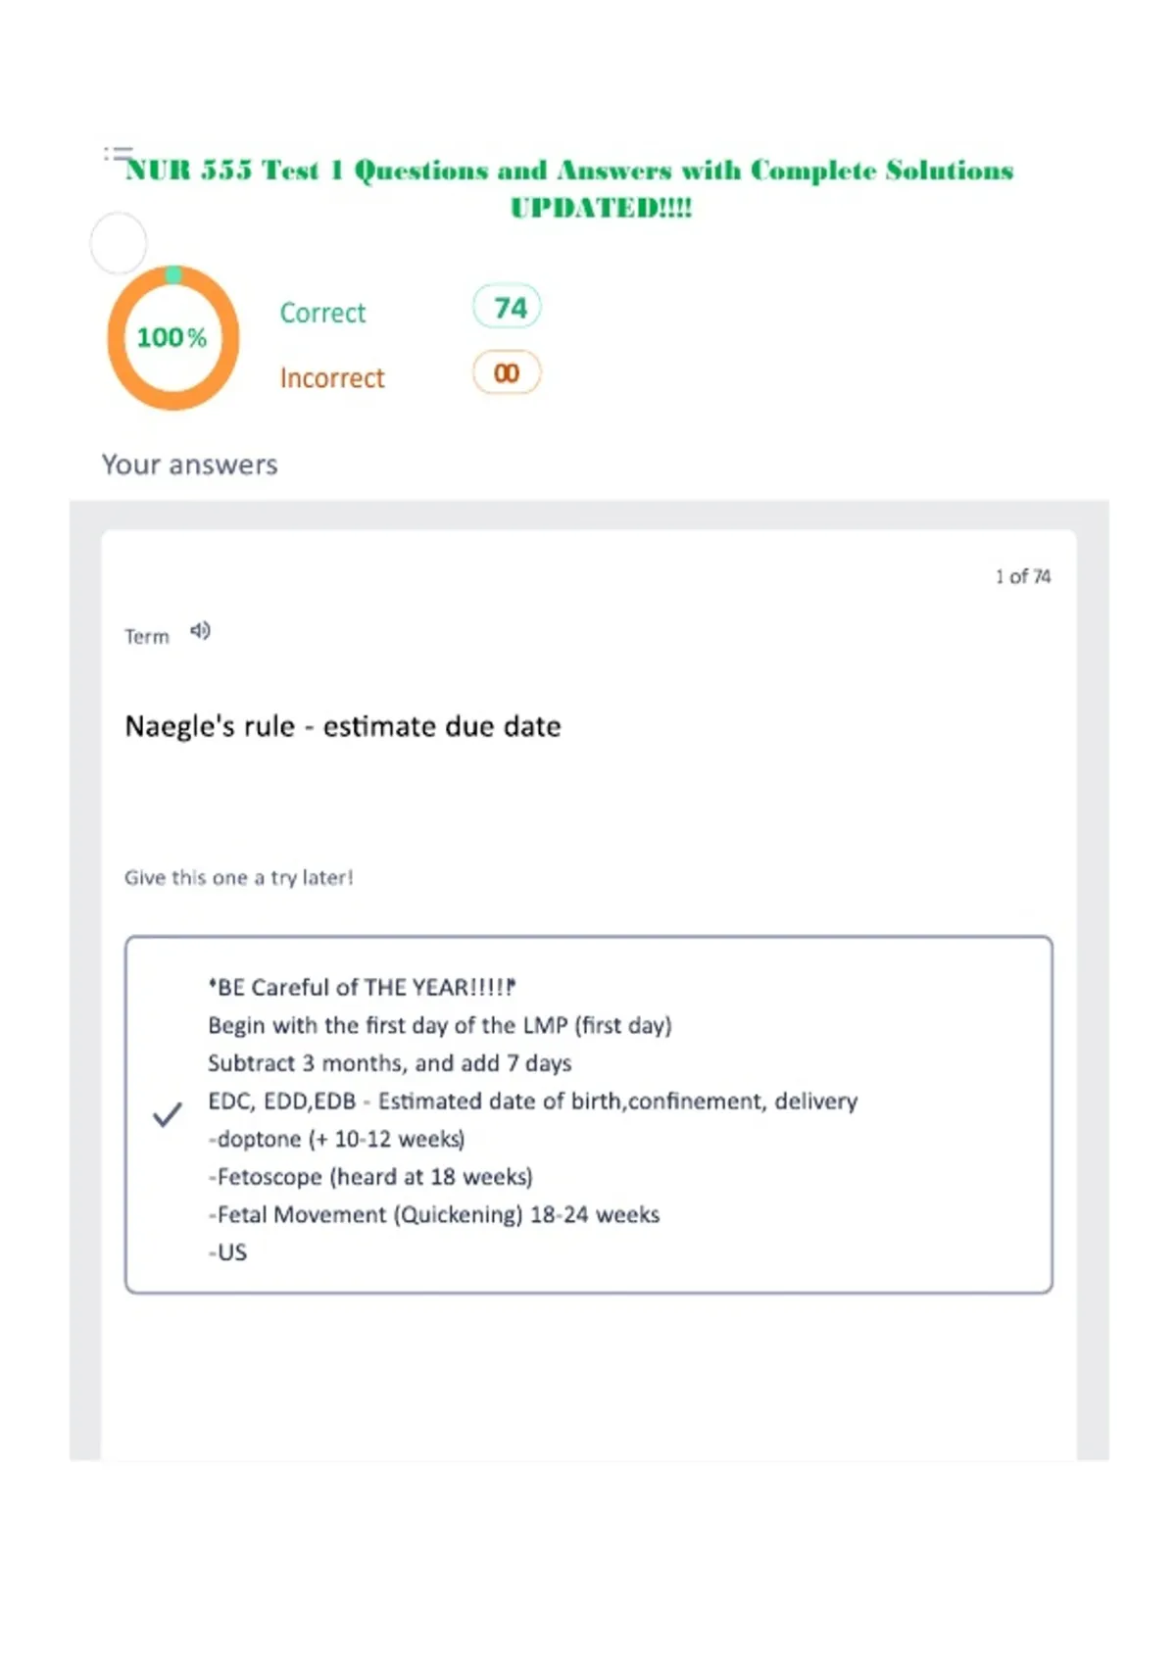Click the Naegle's rule term text

pos(343,726)
